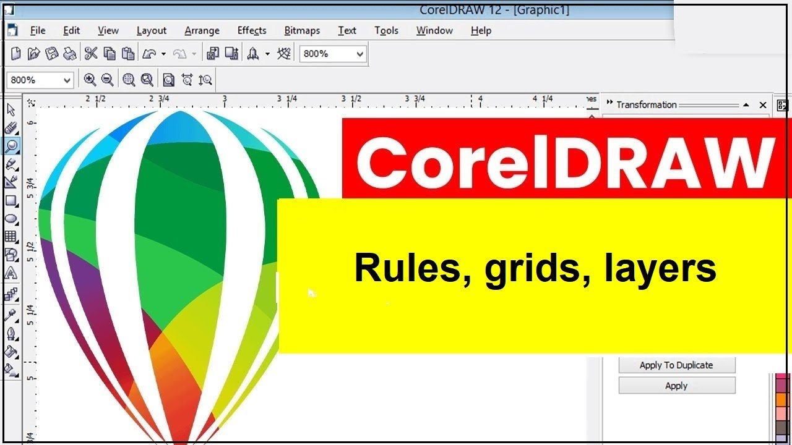This screenshot has width=792, height=445.
Task: Collapse the Transformation docker arrow
Action: pos(746,105)
